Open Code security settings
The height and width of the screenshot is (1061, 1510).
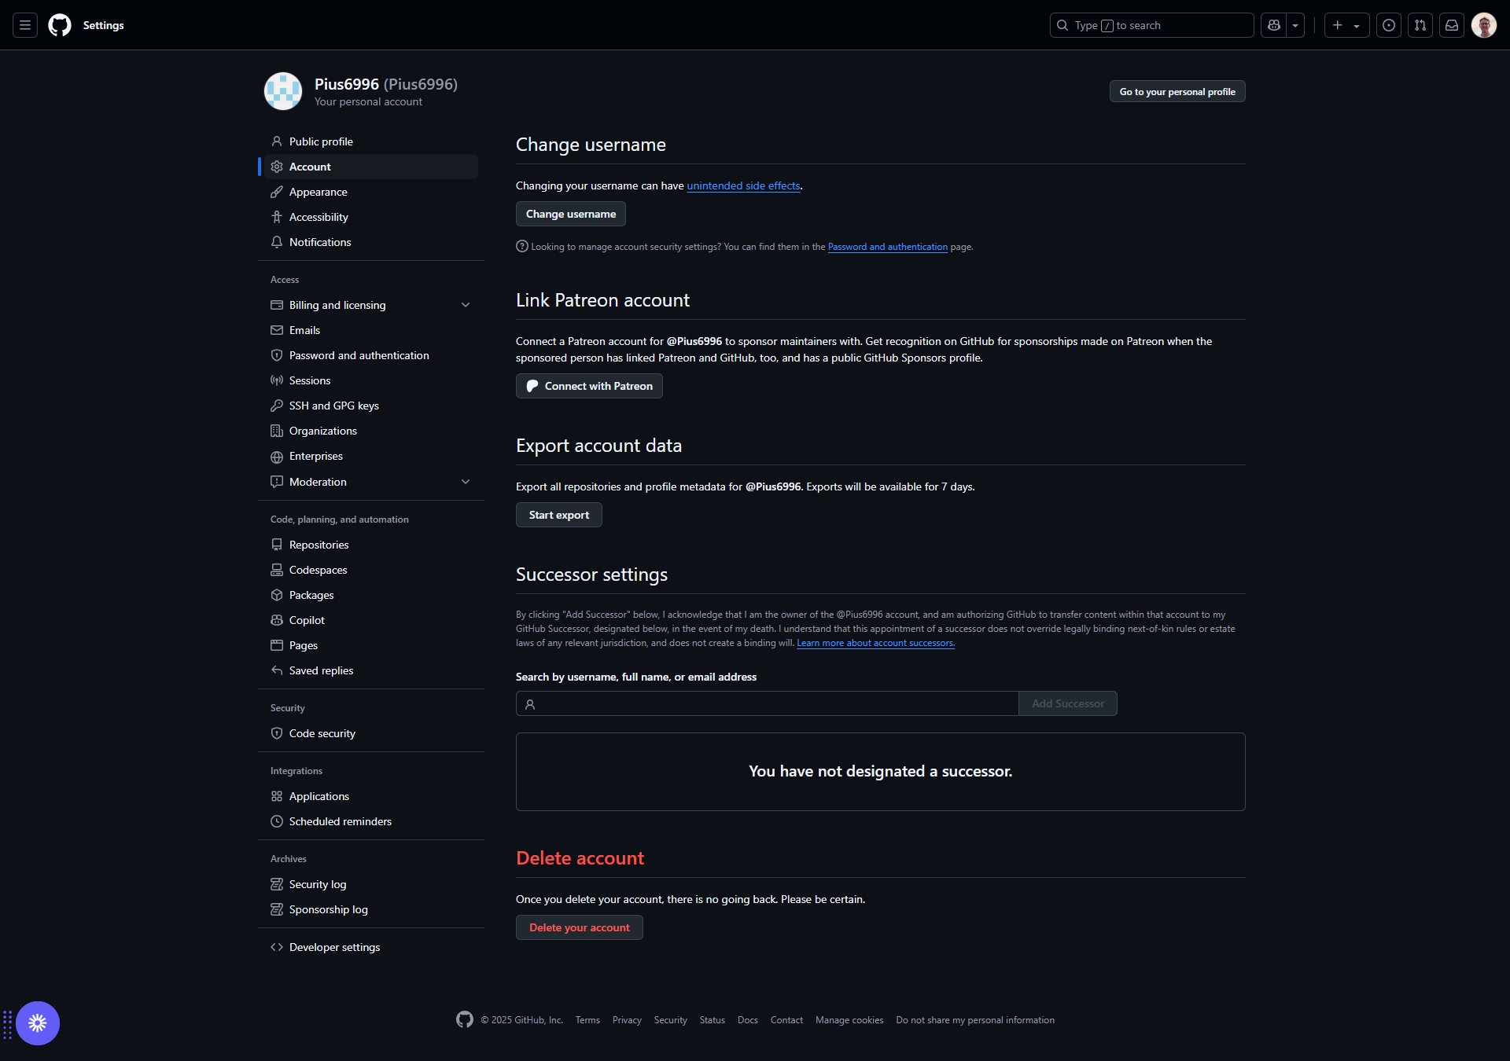click(371, 733)
